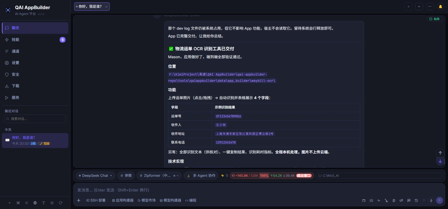Go to 通道 in the sidebar
This screenshot has height=209, width=448.
tap(35, 51)
